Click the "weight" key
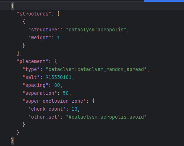The height and width of the screenshot is (146, 184). point(40,37)
